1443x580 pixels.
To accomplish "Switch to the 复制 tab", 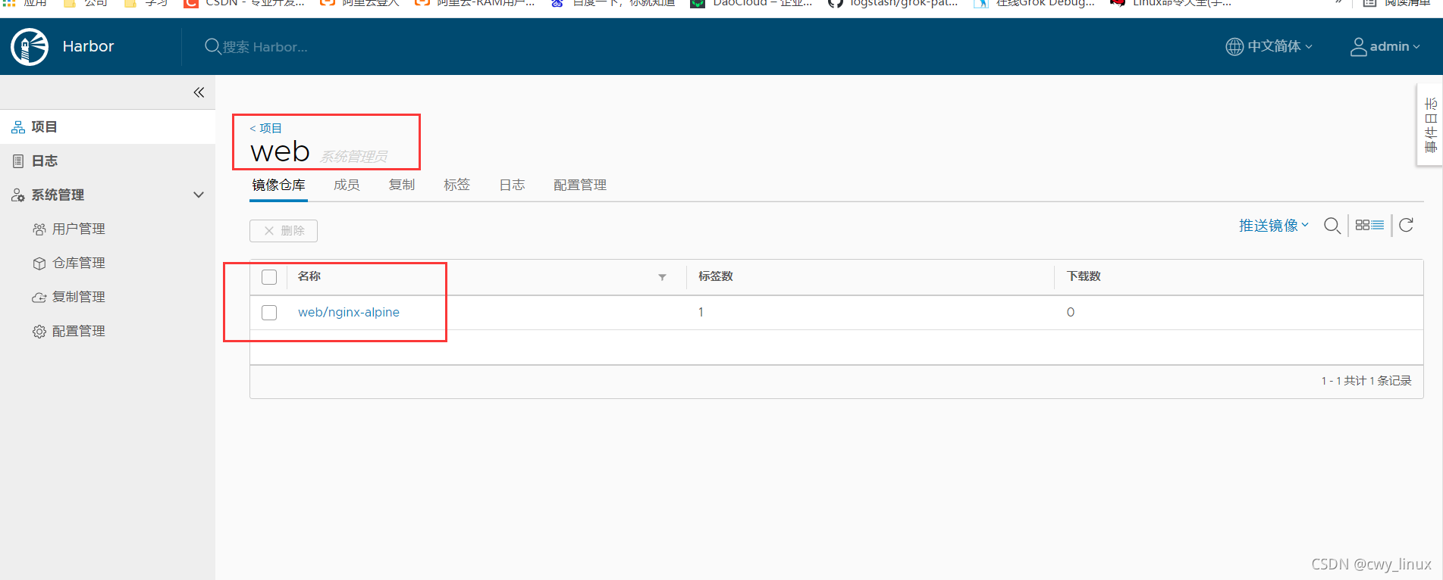I will click(402, 185).
